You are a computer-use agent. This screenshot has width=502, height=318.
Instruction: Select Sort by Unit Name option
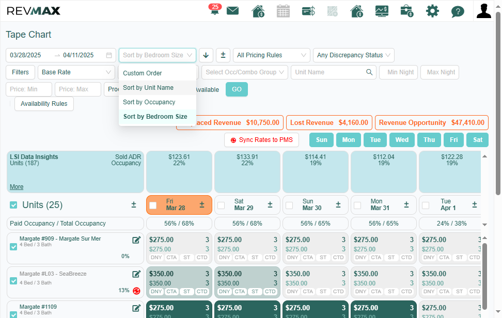[157, 88]
